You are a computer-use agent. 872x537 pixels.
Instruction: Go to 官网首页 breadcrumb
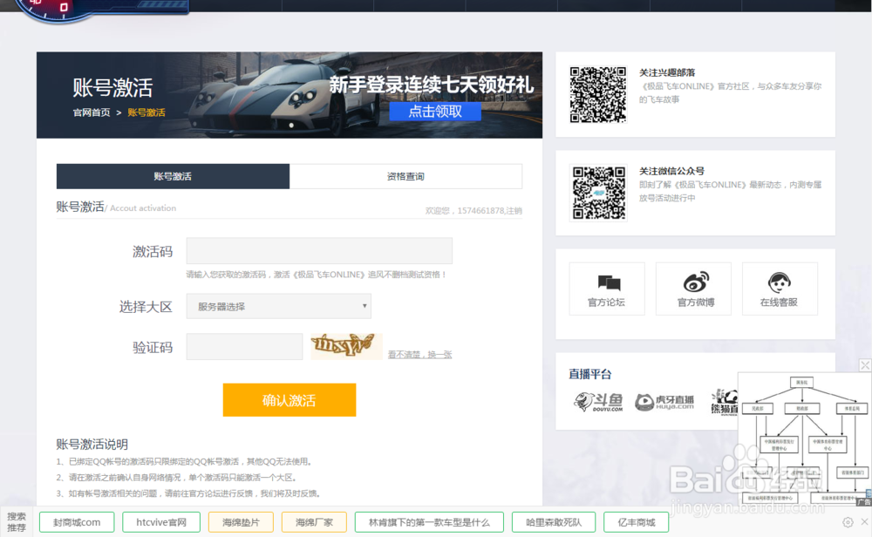coord(92,112)
